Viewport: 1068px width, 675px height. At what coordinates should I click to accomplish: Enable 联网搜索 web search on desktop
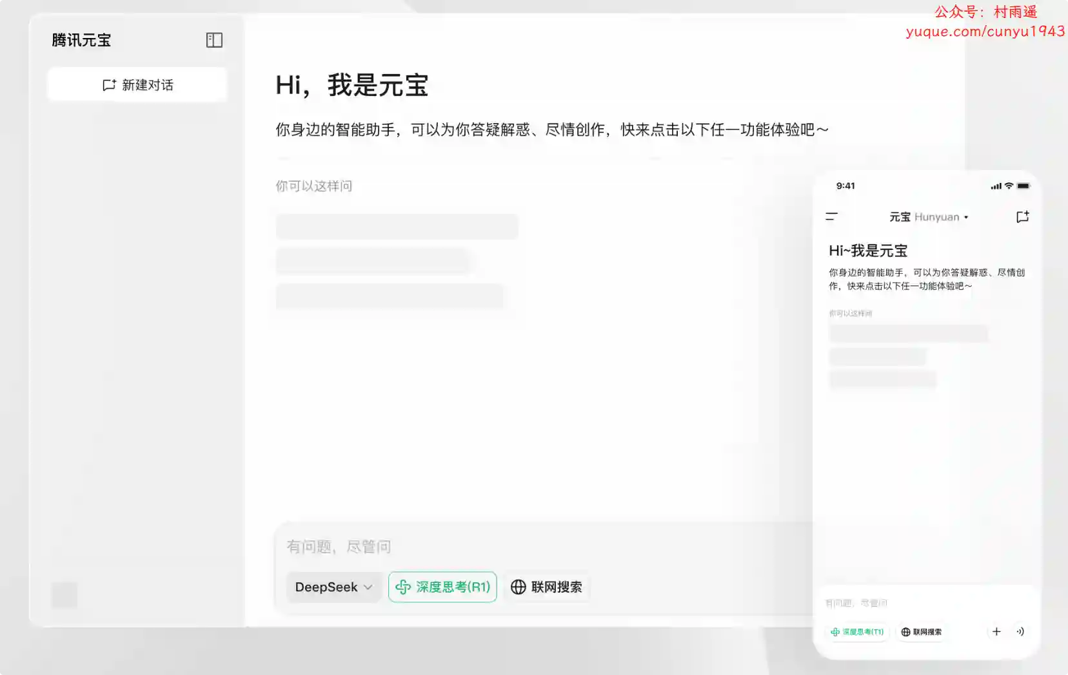tap(547, 587)
